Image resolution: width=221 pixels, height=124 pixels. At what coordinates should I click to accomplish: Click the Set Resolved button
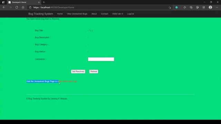point(78,71)
